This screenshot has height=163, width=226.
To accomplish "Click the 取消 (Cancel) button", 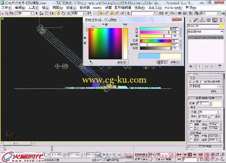I will 175,62.
